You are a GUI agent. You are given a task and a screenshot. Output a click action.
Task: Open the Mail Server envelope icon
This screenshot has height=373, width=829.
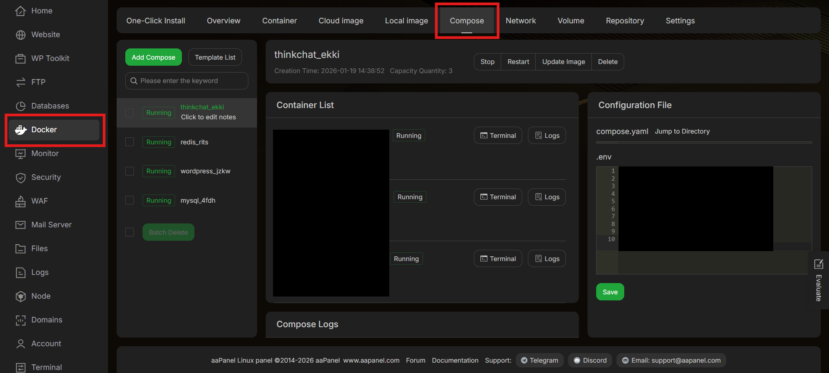(x=20, y=225)
